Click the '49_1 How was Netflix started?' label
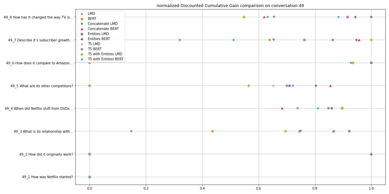 47,177
